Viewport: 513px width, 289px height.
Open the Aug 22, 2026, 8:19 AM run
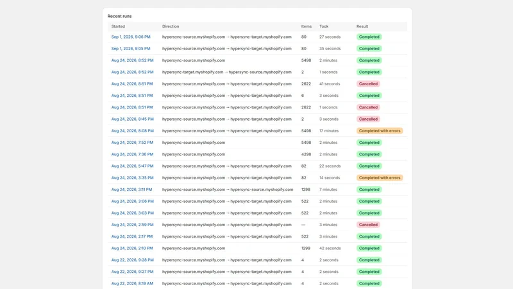tap(132, 284)
